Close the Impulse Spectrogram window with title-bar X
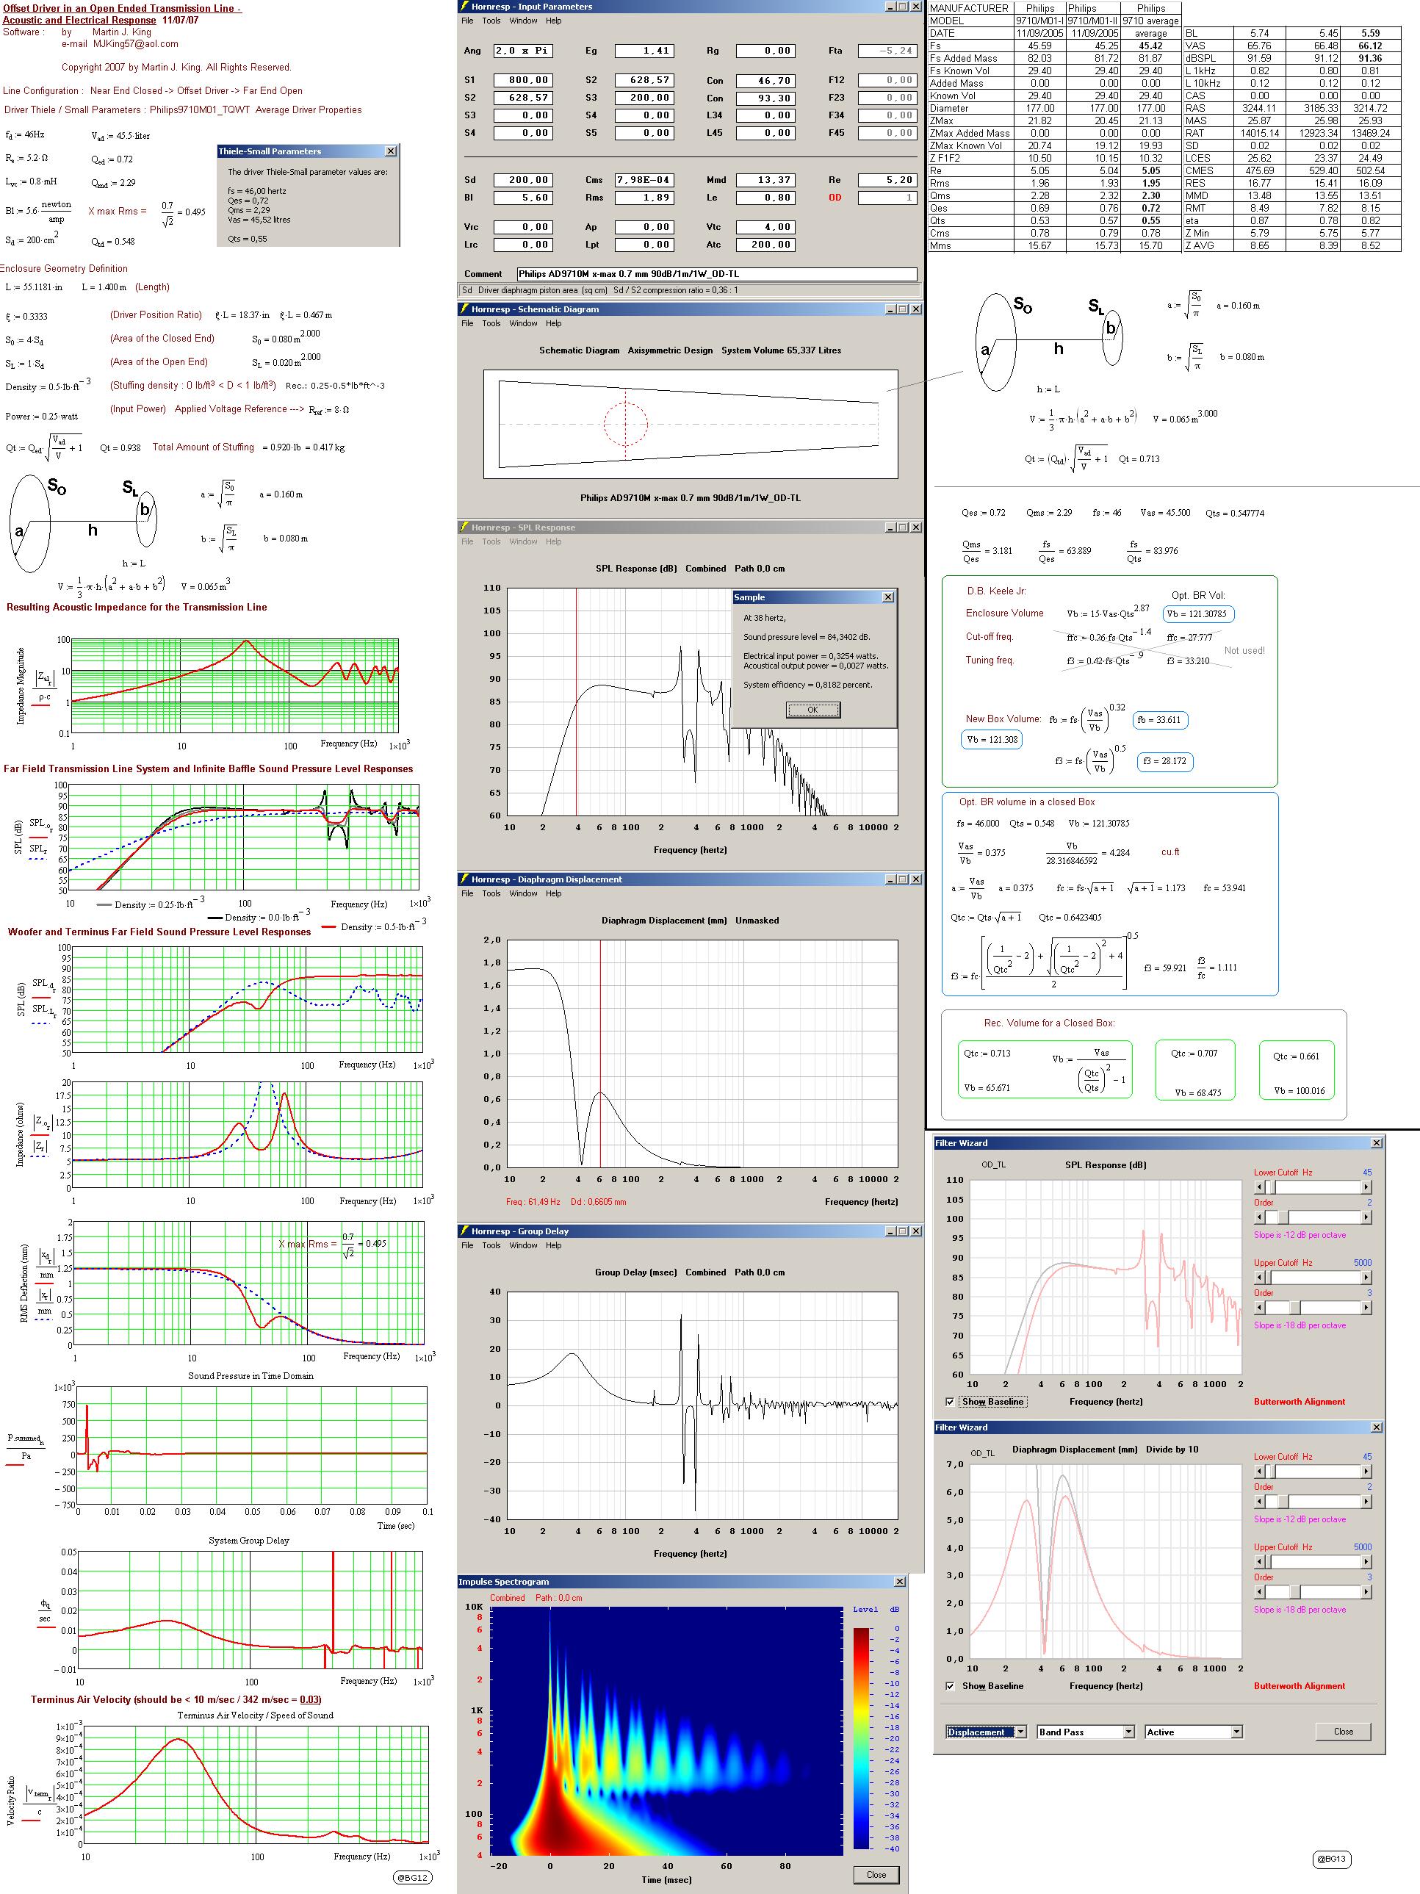 (x=900, y=1582)
